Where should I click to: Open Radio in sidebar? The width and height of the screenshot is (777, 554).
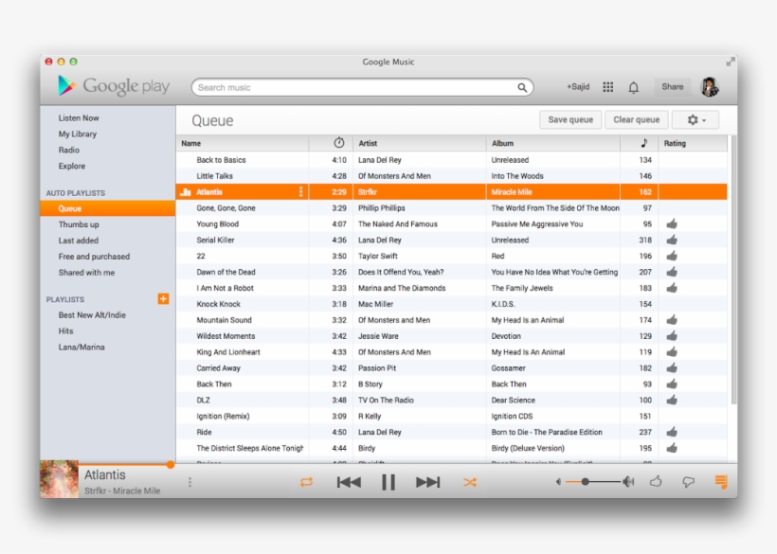tap(69, 150)
